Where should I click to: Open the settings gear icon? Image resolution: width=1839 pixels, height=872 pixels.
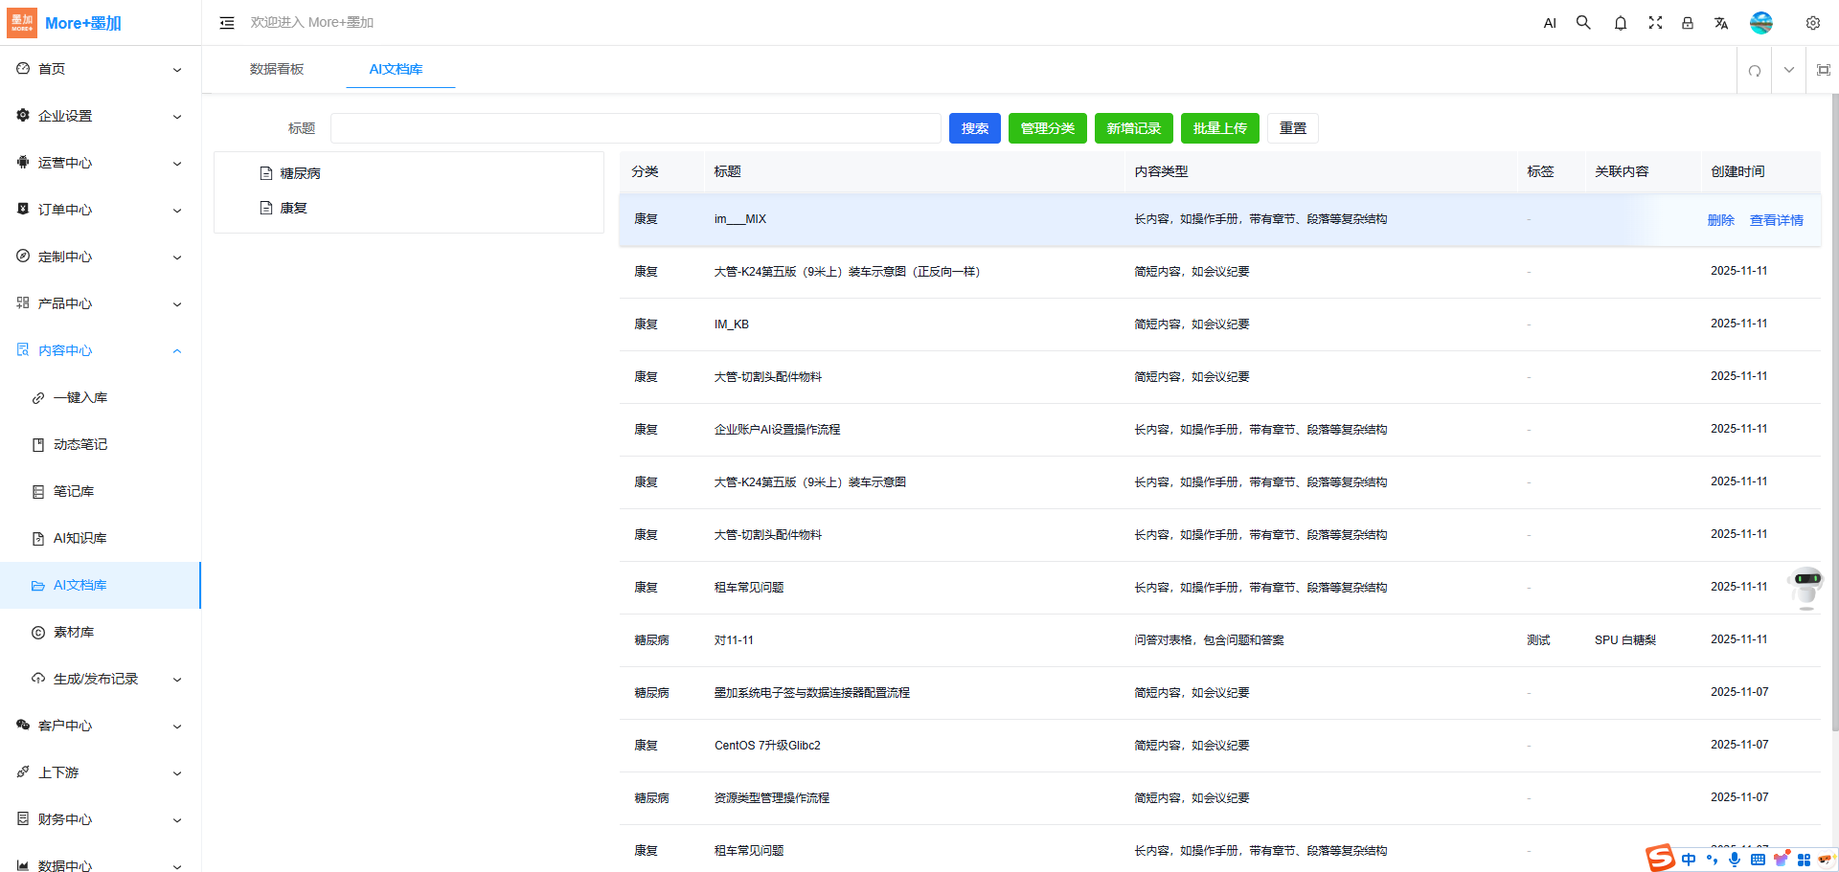[x=1812, y=23]
